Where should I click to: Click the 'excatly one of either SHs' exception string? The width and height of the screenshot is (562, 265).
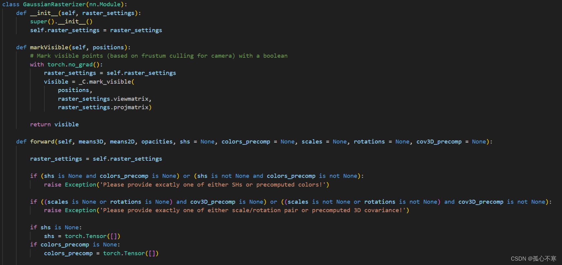click(x=212, y=185)
